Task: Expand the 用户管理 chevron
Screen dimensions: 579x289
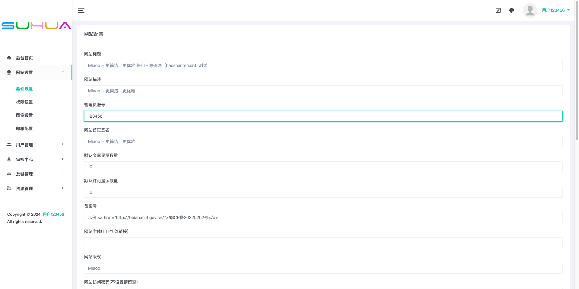Action: pos(63,144)
